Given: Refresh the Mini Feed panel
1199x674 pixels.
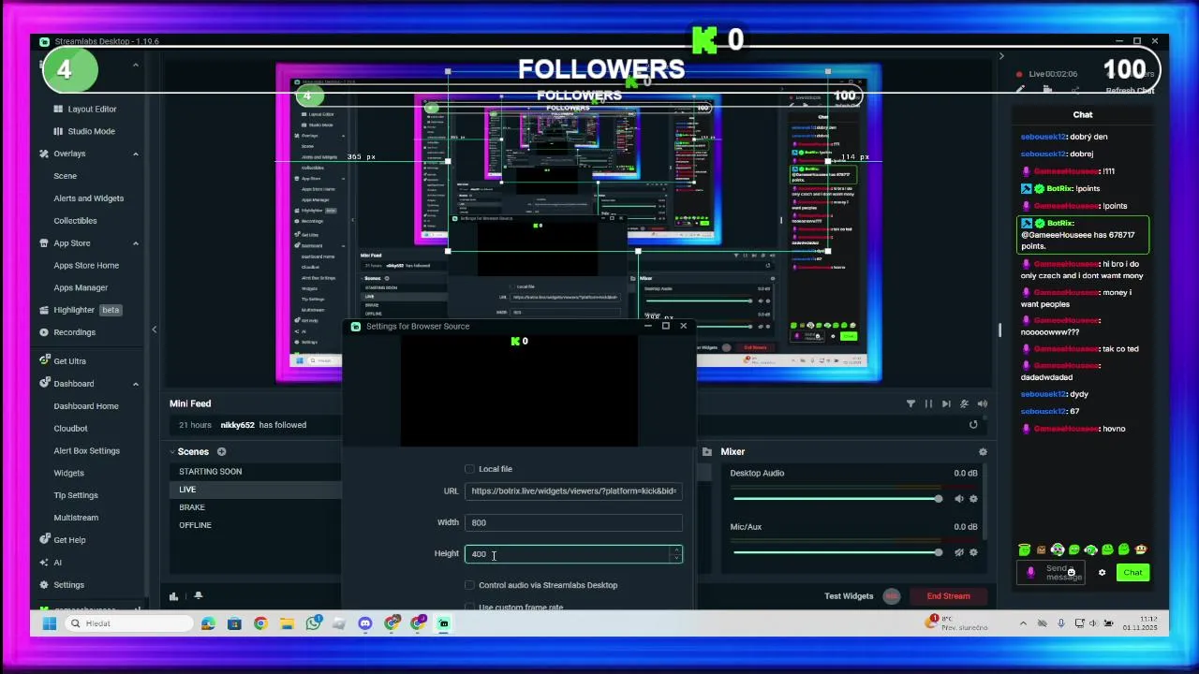Looking at the screenshot, I should (973, 425).
